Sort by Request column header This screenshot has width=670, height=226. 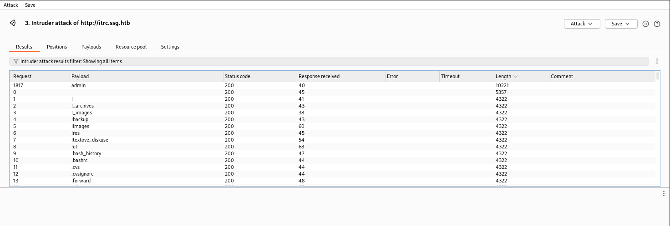(40, 76)
